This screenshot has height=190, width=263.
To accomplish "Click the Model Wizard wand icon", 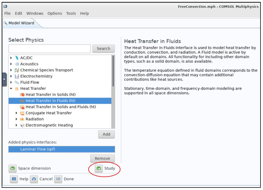I will click(x=5, y=23).
